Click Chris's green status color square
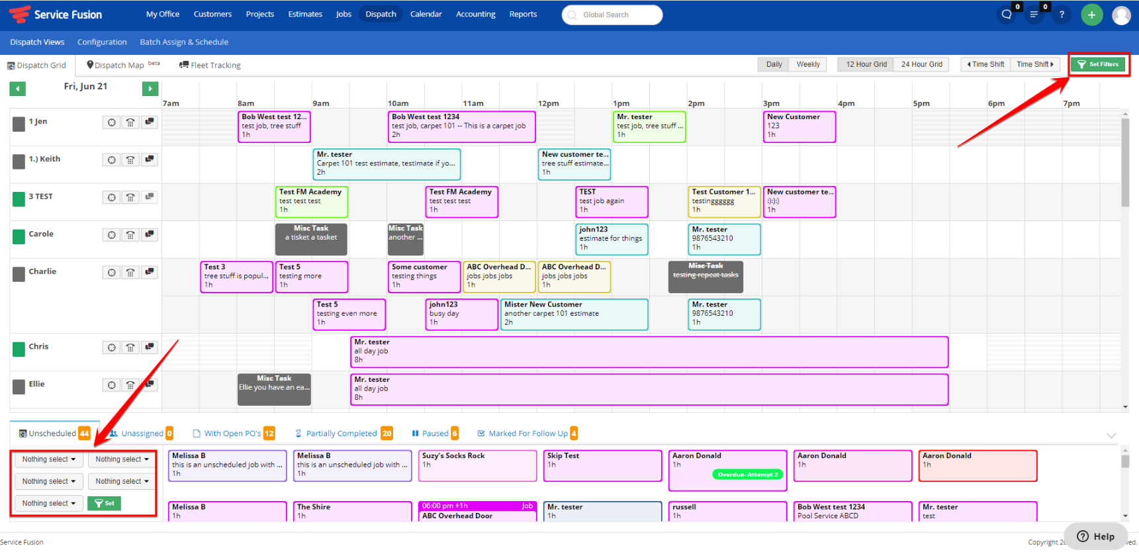Viewport: 1139px width, 552px height. tap(19, 348)
